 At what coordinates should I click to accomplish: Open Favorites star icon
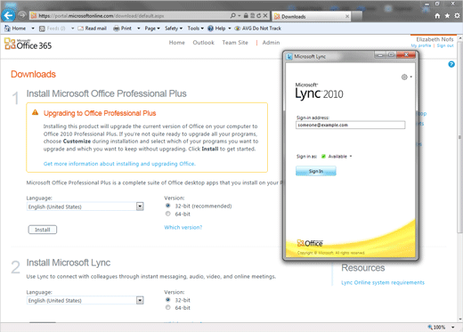point(447,16)
